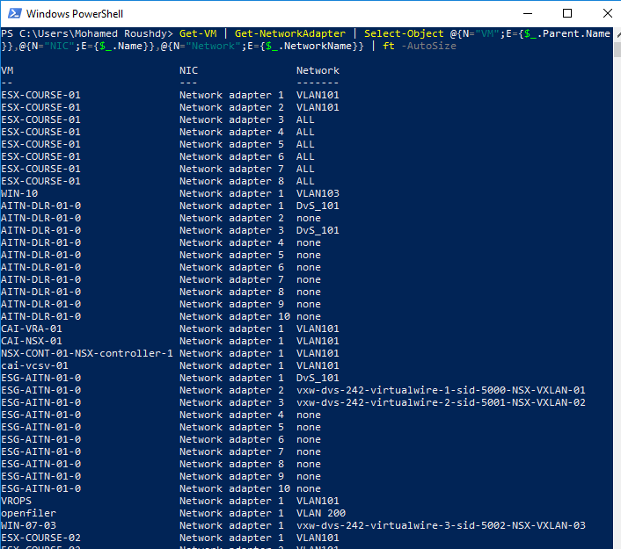Close the Windows PowerShell window
Image resolution: width=621 pixels, height=549 pixels.
pos(606,13)
